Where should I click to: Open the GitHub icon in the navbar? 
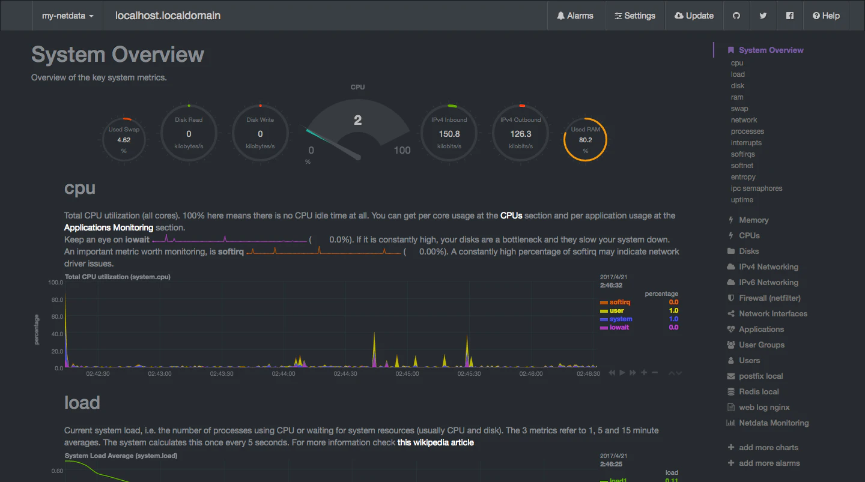[736, 16]
